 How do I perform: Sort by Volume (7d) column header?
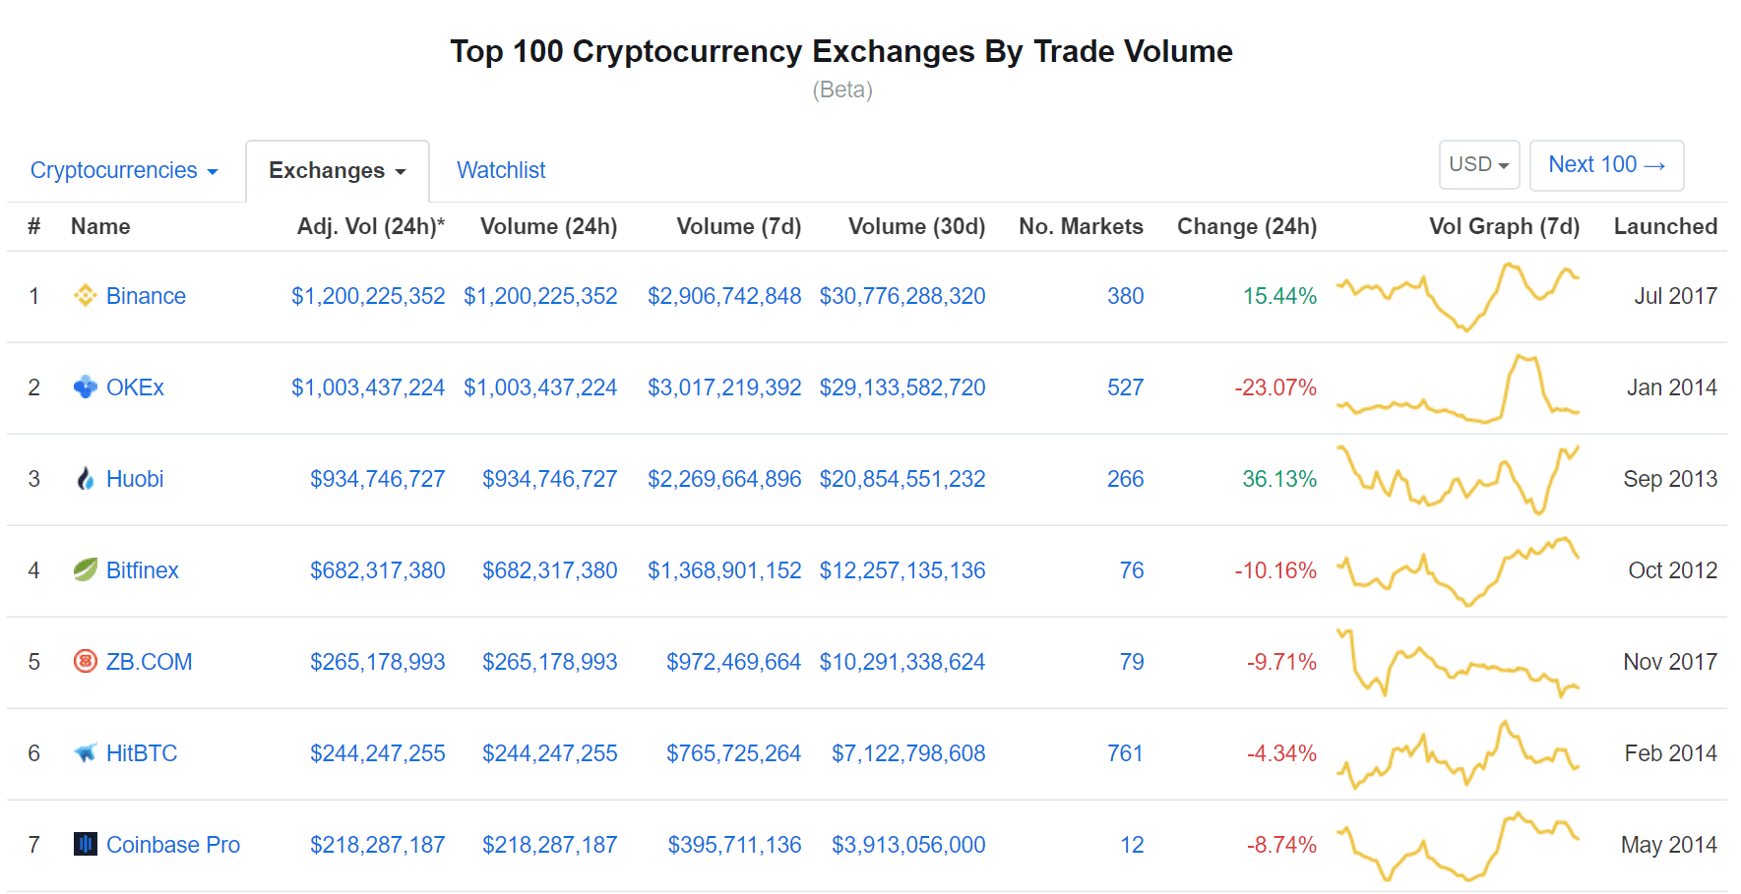point(739,226)
